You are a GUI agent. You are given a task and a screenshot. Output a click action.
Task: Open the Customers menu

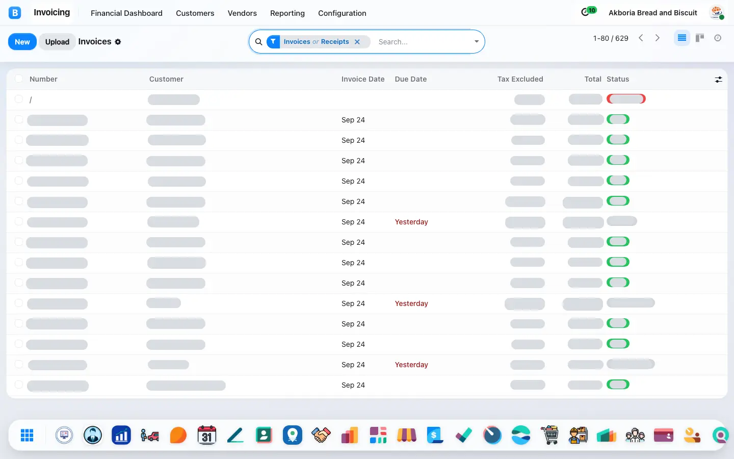[195, 13]
